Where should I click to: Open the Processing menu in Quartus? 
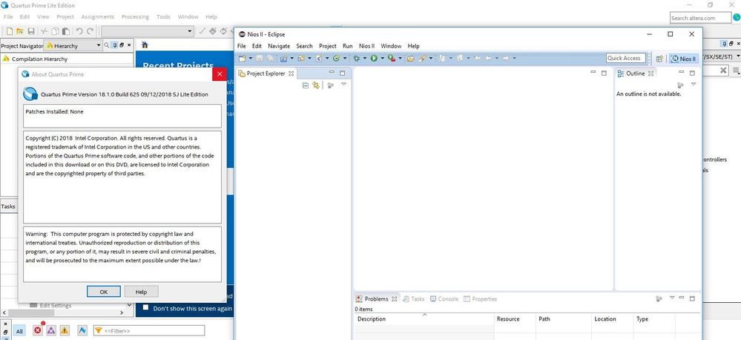[x=135, y=16]
